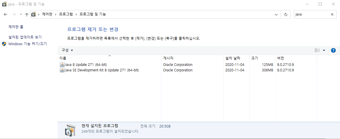This screenshot has height=139, width=340.
Task: Open recent locations dropdown arrow
Action: [21, 14]
